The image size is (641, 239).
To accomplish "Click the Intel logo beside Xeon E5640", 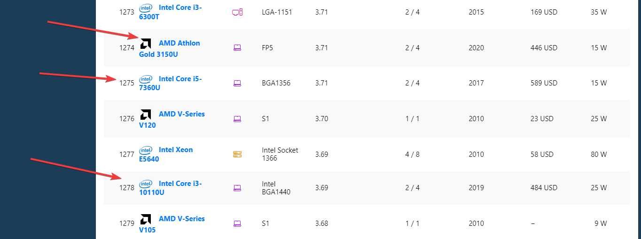I will click(x=146, y=150).
